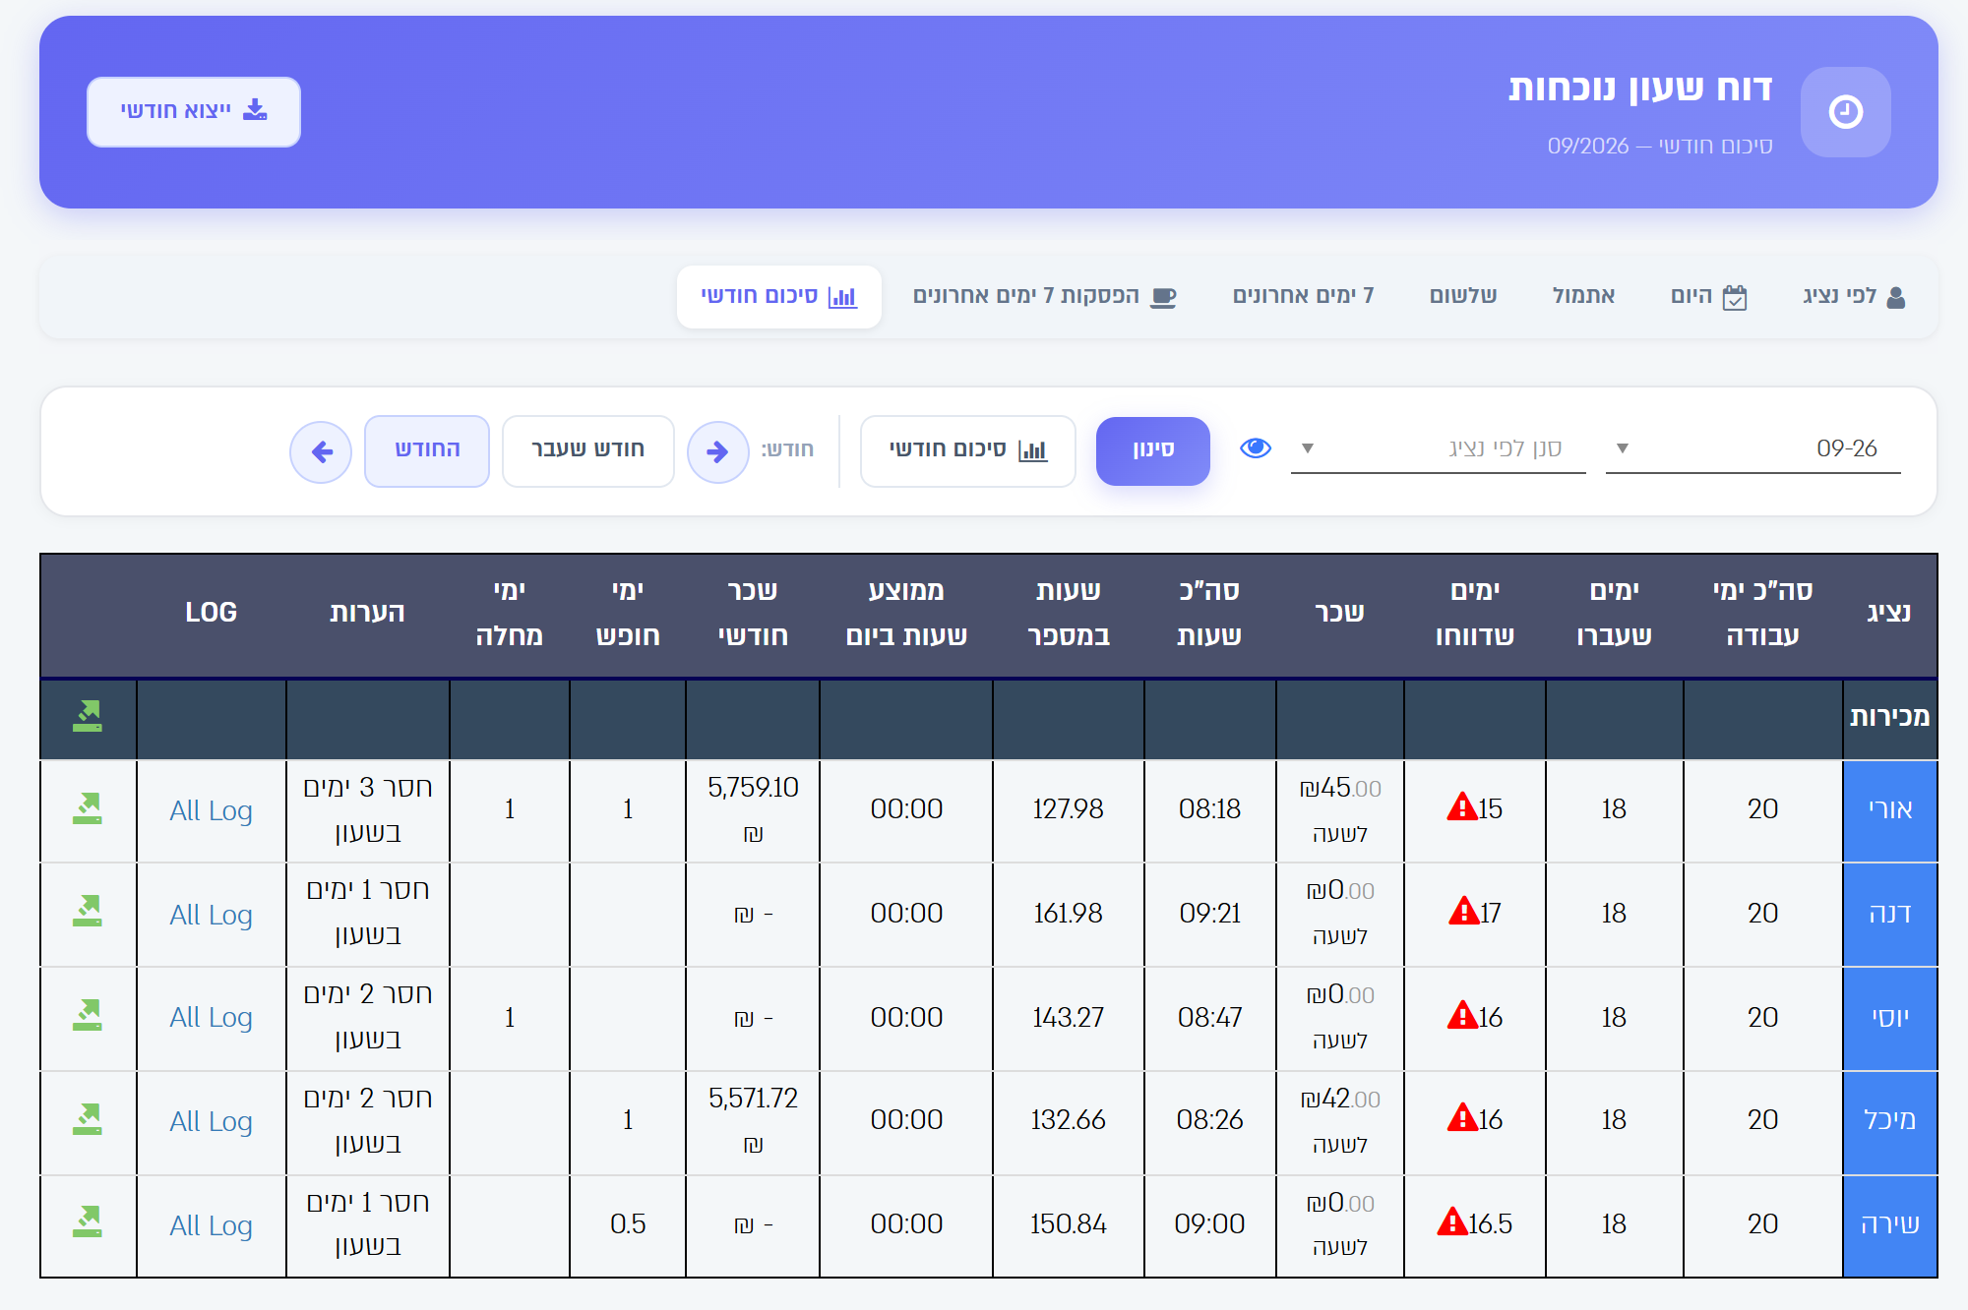Click the מכירות group header
1968x1310 pixels.
(1890, 717)
